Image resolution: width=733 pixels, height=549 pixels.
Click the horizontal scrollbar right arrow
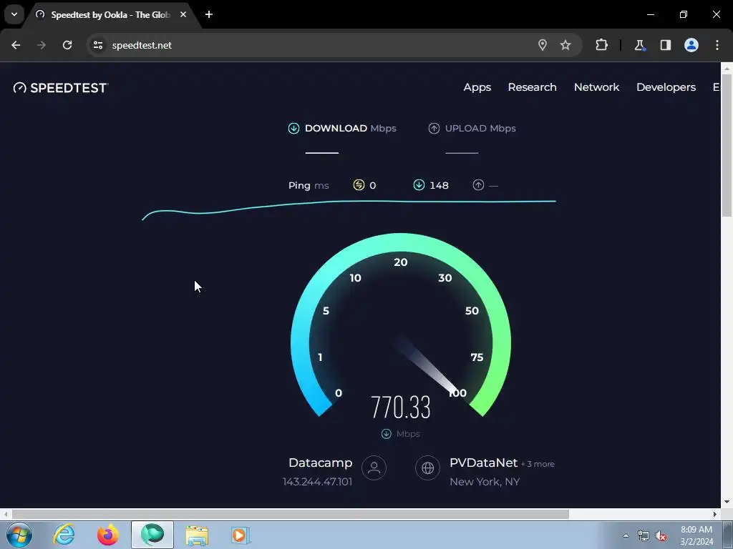pos(715,515)
